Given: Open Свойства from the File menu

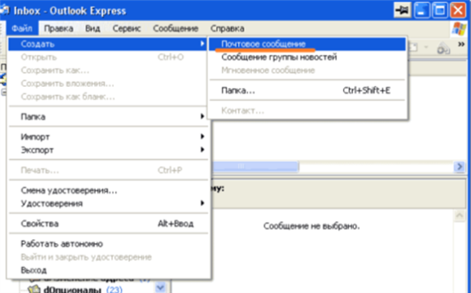Looking at the screenshot, I should pyautogui.click(x=108, y=224).
